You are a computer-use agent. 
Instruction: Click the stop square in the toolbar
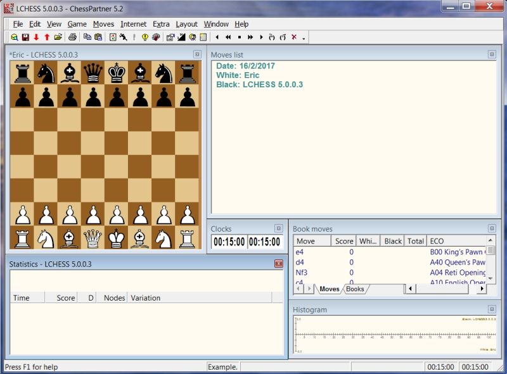[x=240, y=37]
